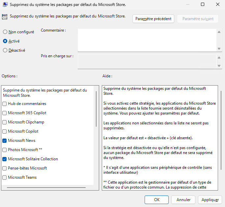
Task: Click the Commentaire : label
Action: (53, 30)
